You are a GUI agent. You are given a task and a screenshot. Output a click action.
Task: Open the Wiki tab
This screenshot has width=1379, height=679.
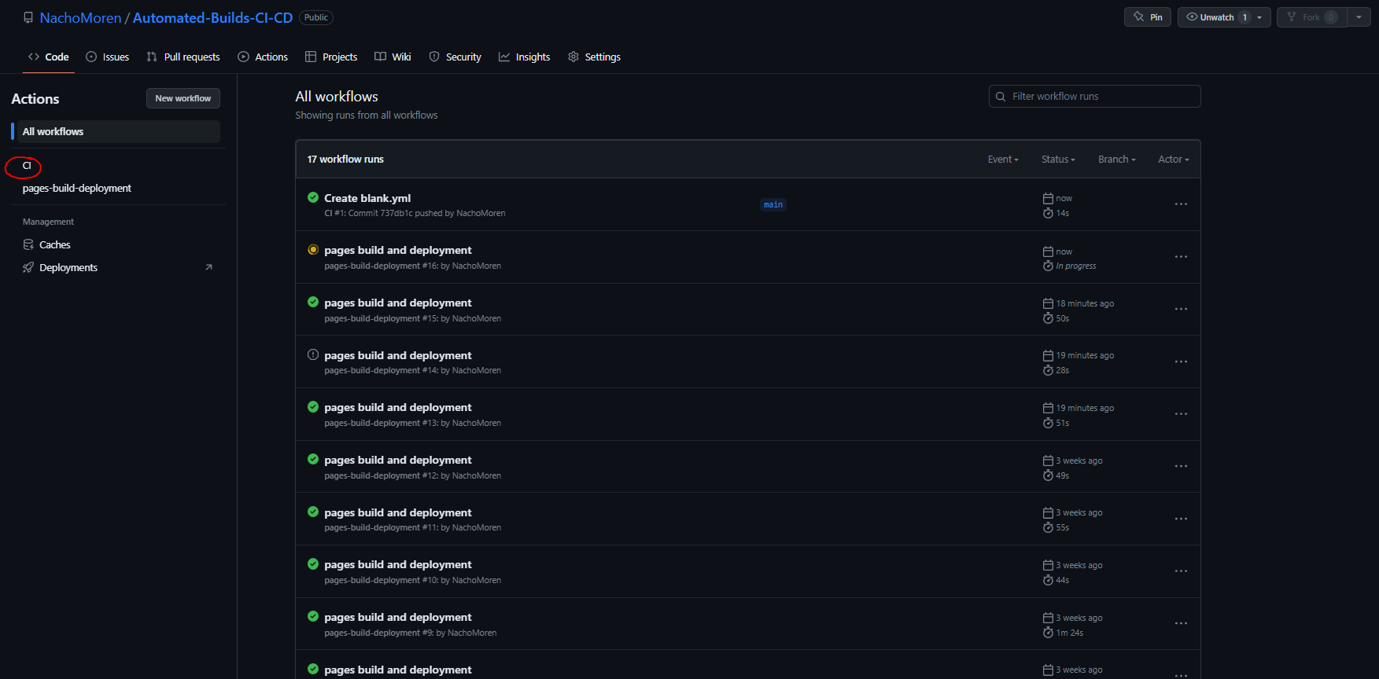coord(393,57)
